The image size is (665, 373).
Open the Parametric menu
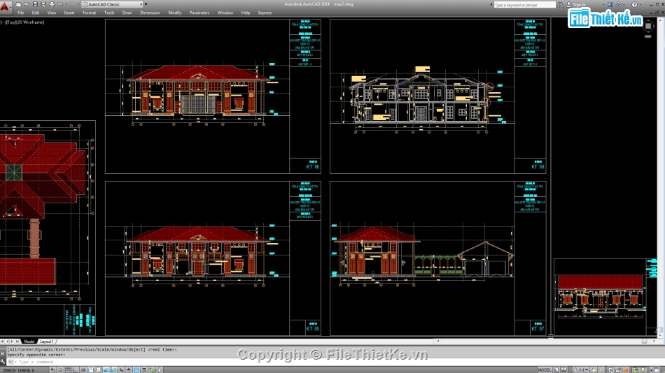(x=199, y=13)
